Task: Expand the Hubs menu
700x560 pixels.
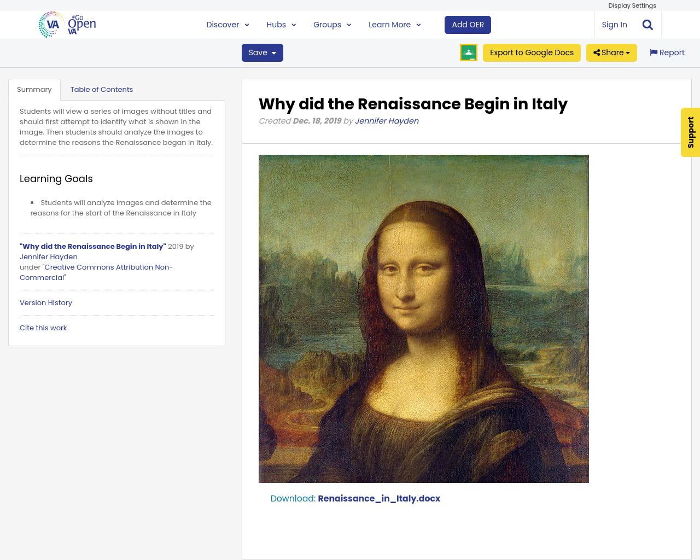Action: 281,25
